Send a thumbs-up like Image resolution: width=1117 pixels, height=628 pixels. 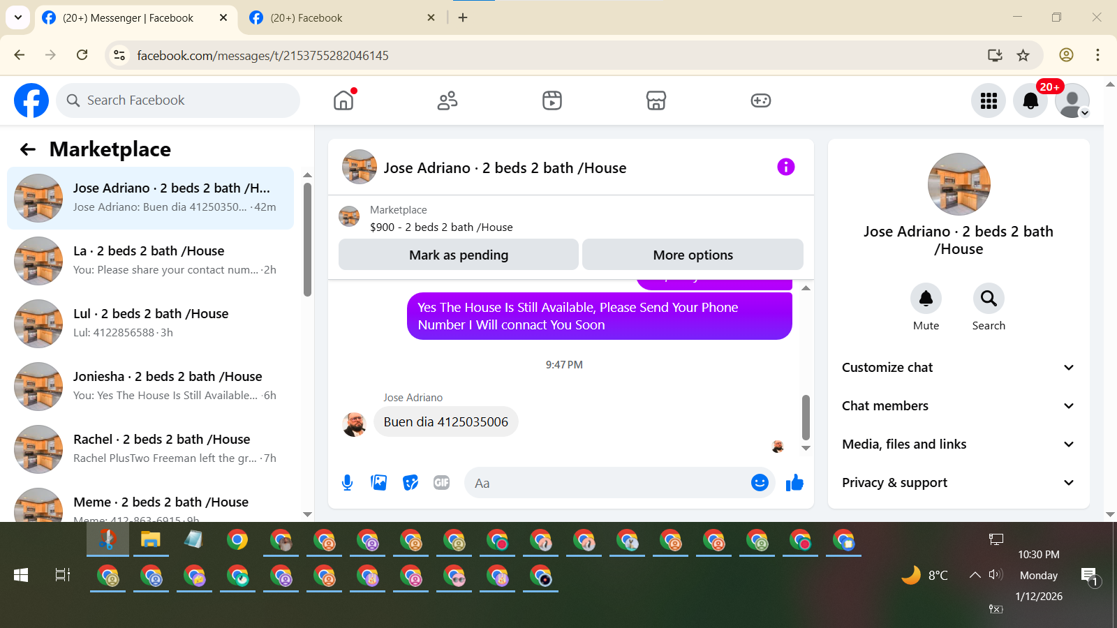click(x=794, y=483)
